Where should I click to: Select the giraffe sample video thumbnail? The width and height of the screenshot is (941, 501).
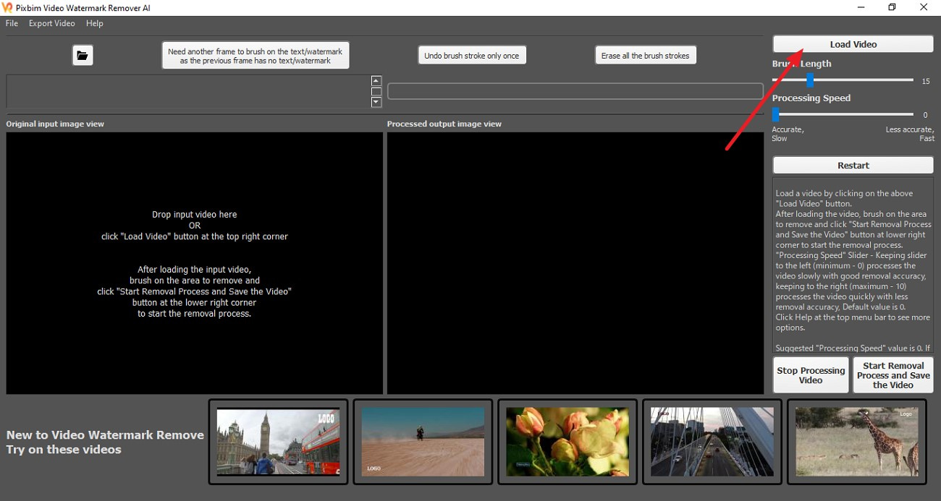click(x=857, y=442)
